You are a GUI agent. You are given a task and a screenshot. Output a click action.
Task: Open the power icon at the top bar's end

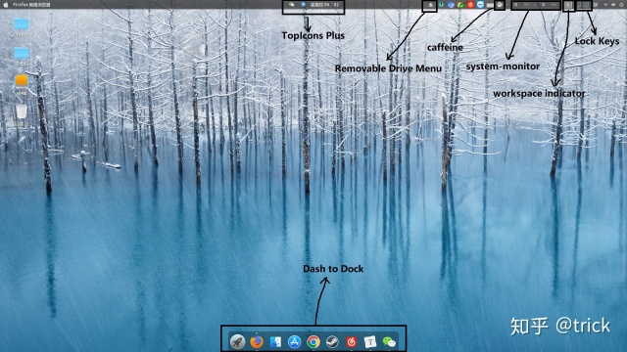coord(621,5)
